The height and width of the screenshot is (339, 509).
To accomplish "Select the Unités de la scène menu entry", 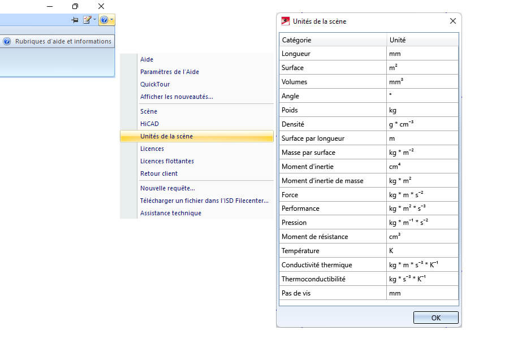I will pos(197,136).
